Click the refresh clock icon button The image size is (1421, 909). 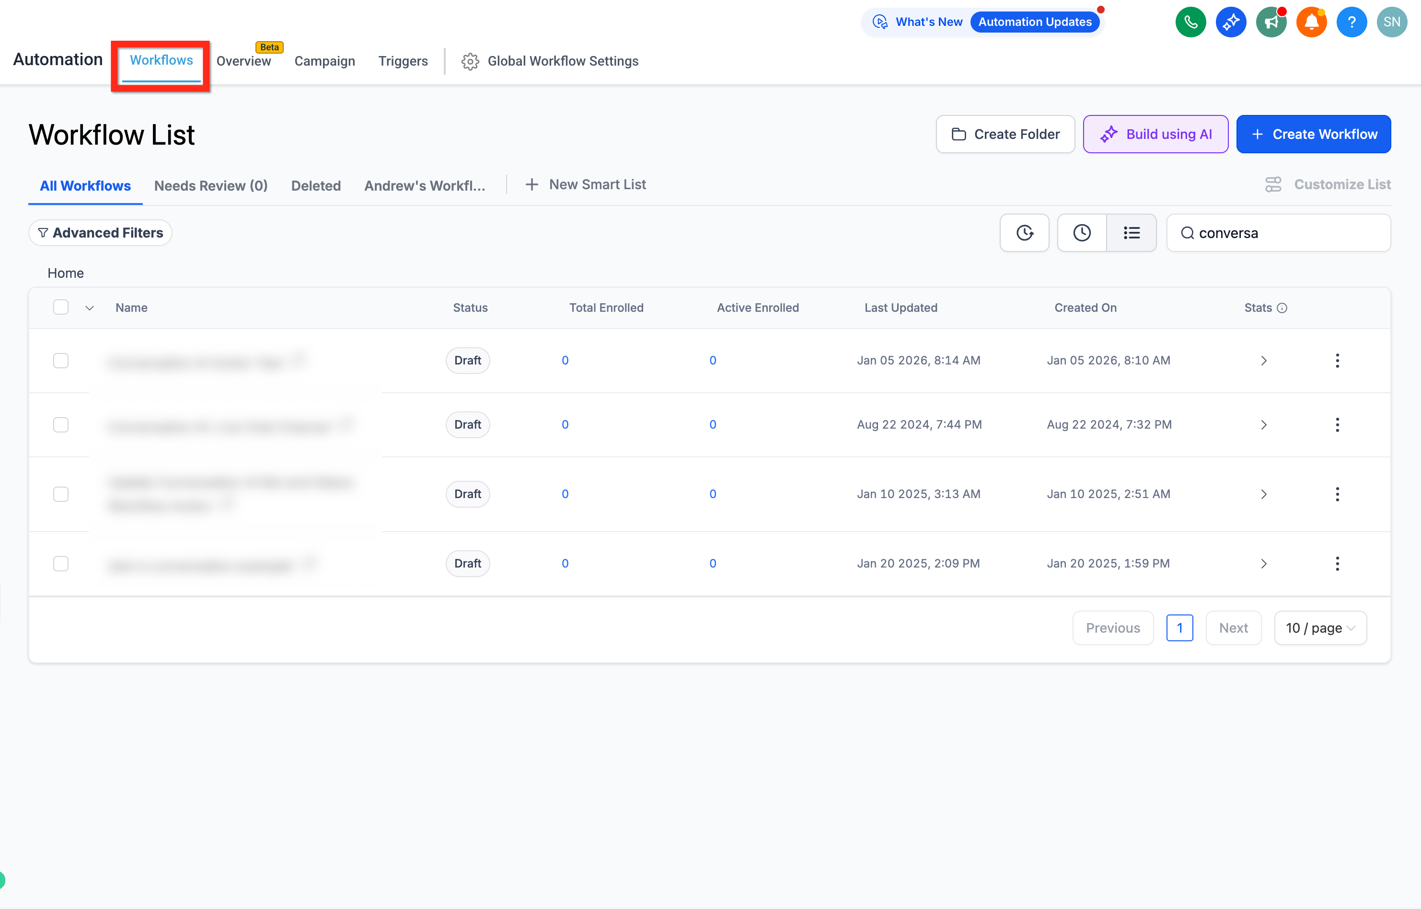[1024, 233]
